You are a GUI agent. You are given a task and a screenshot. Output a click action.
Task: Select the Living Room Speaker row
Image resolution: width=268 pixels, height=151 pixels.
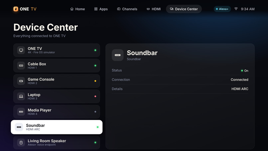pos(57,142)
